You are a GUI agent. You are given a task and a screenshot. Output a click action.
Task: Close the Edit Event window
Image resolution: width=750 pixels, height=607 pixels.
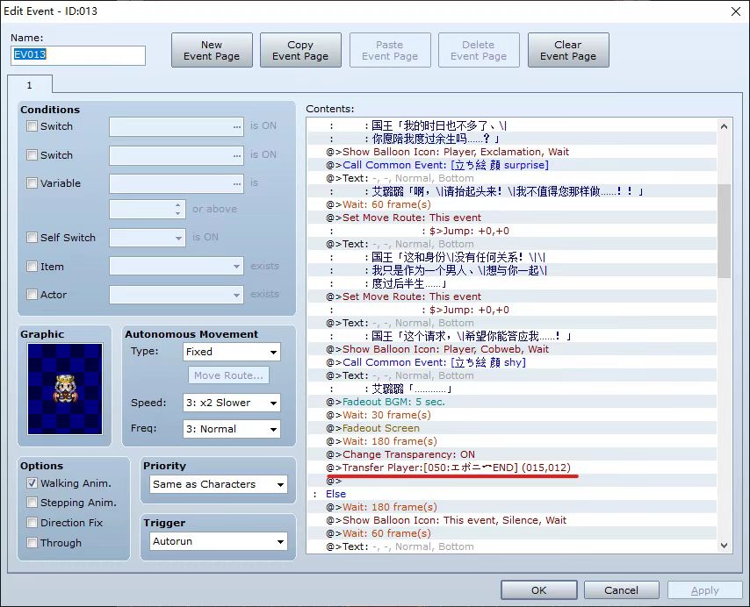[x=736, y=11]
